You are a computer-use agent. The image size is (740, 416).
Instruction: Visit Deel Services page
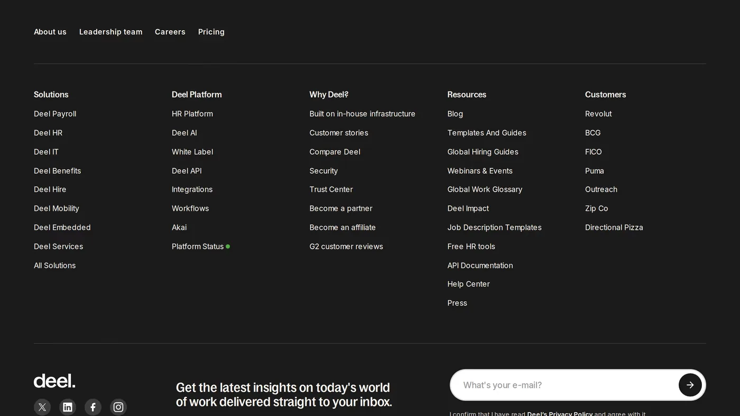click(58, 246)
